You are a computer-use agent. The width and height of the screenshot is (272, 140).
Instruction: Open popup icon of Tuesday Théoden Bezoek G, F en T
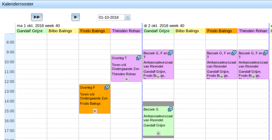coord(266,53)
